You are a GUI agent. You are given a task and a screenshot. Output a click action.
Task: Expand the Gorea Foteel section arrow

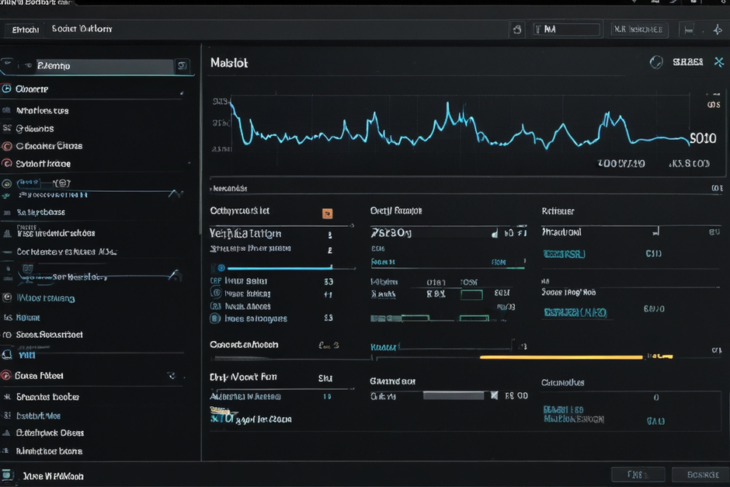click(172, 375)
